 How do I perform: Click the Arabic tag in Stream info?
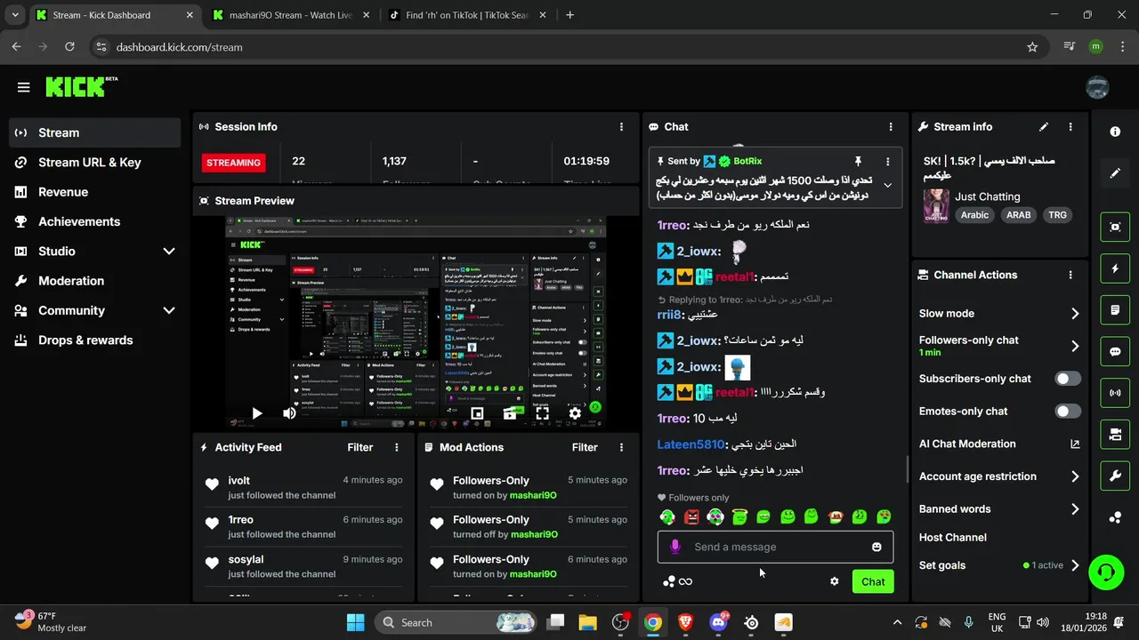point(974,215)
